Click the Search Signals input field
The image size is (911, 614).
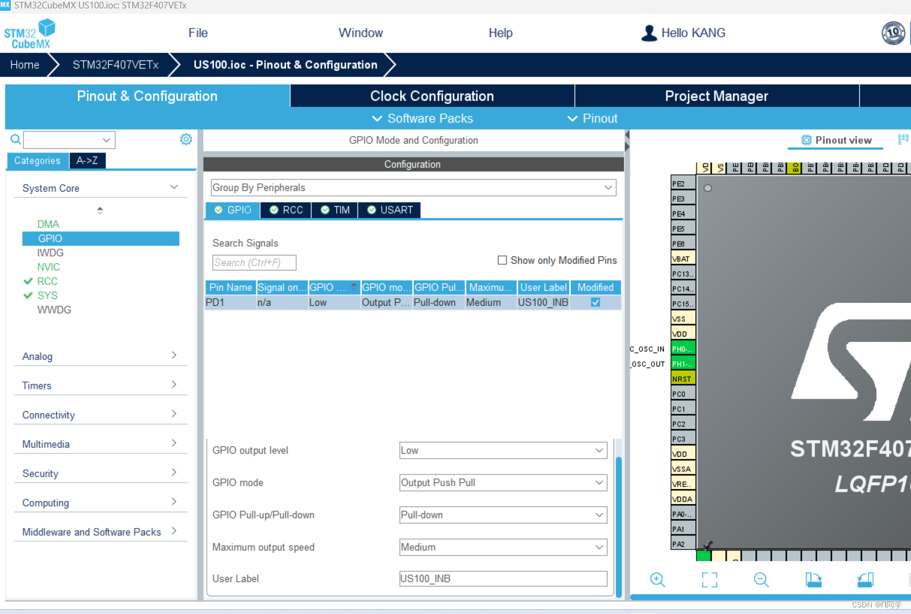(x=254, y=263)
